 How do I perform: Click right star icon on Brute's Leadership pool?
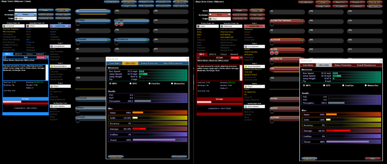pos(264,26)
